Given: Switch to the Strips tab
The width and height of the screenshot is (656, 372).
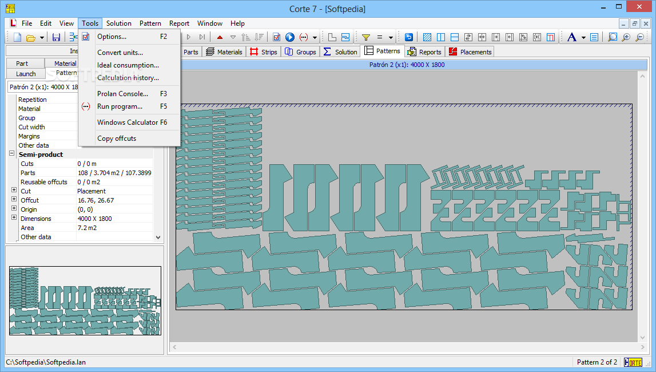Looking at the screenshot, I should point(264,52).
